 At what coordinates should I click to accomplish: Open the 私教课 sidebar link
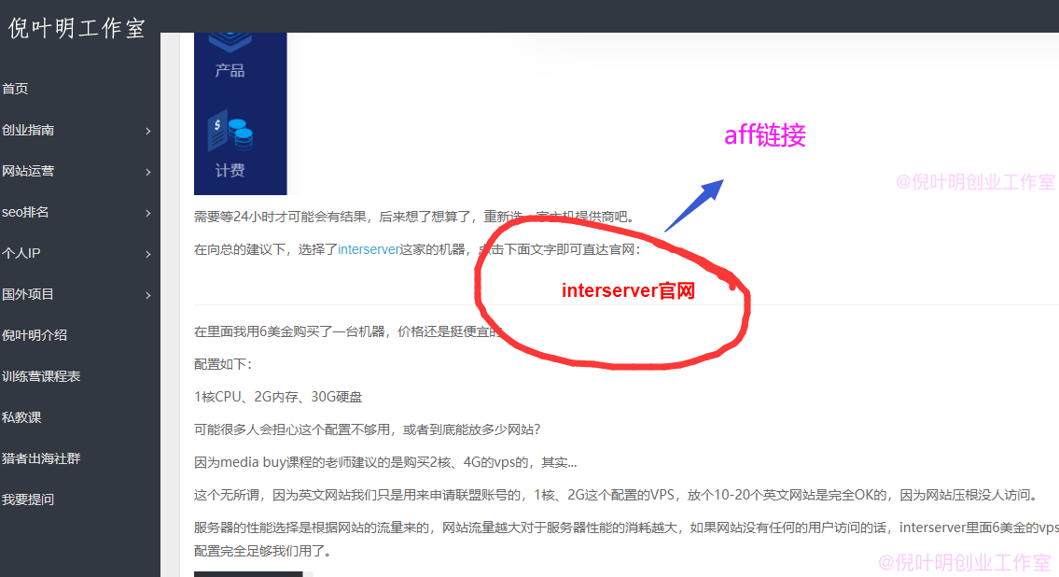pyautogui.click(x=21, y=417)
